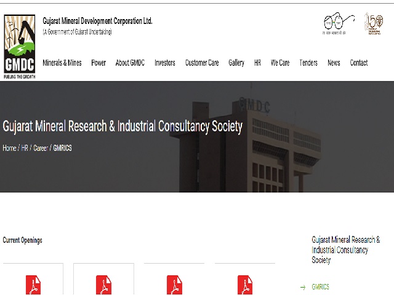Viewport: 394px width, 295px height.
Task: Open the Customer Care menu
Action: tap(202, 63)
